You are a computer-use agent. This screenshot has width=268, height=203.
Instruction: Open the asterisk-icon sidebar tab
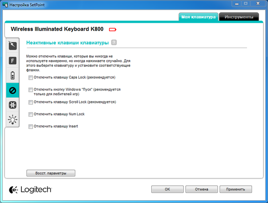tap(12, 105)
